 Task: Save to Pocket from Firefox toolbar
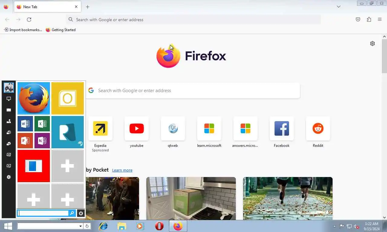tap(358, 20)
